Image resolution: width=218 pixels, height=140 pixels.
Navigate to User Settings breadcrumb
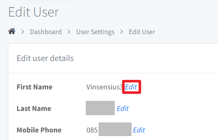click(x=95, y=32)
